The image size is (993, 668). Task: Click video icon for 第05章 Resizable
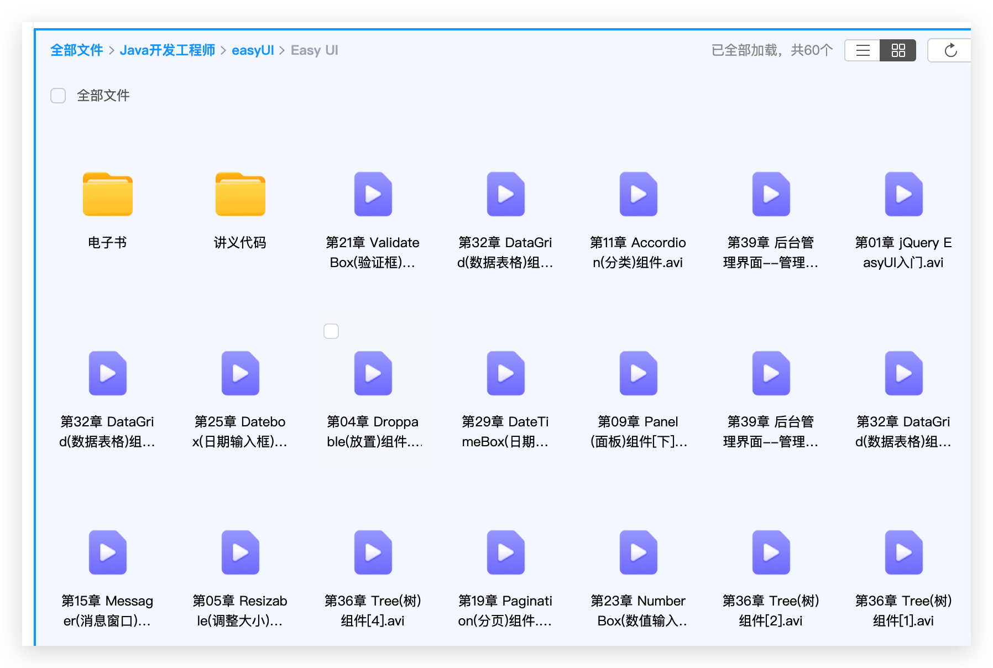point(241,552)
